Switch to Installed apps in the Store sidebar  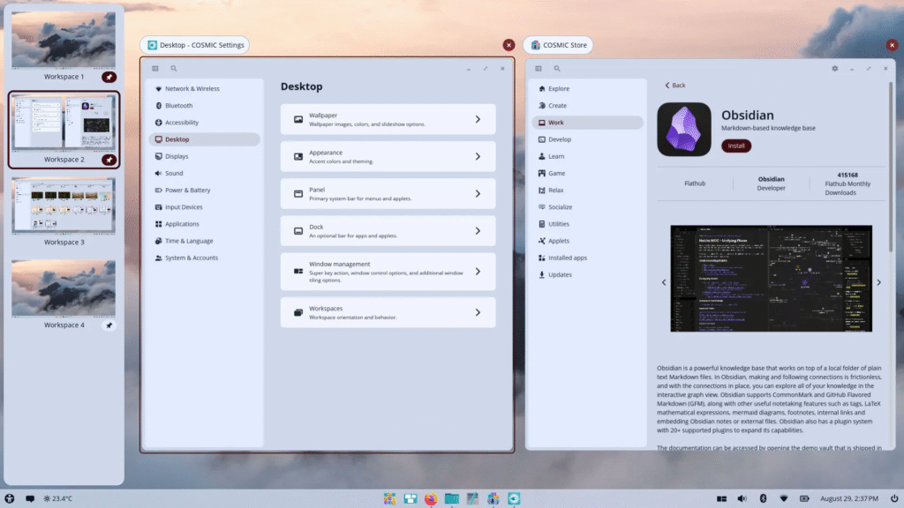569,258
